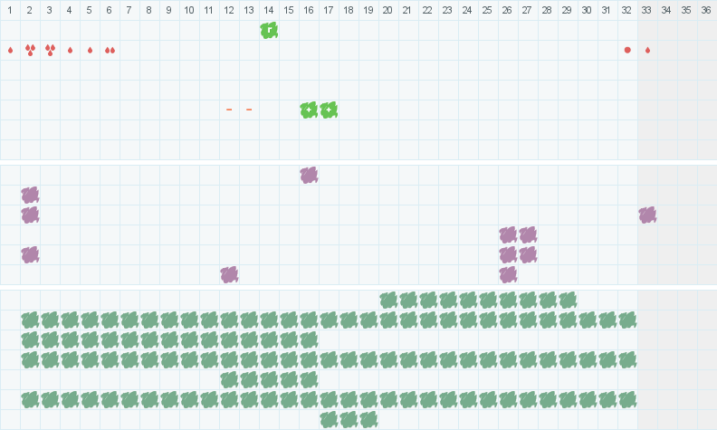Click the single blood drop on day 4
The width and height of the screenshot is (717, 430).
coord(70,50)
